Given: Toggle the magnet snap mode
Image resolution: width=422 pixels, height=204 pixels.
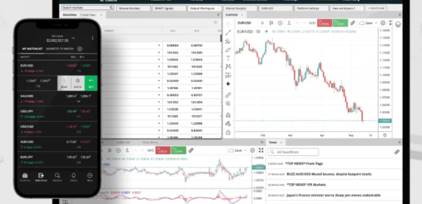Looking at the screenshot, I should coord(228,115).
